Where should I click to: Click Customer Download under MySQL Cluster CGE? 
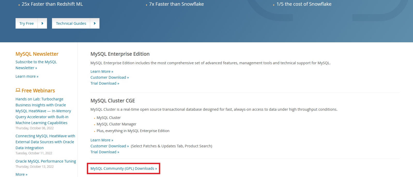tap(110, 146)
